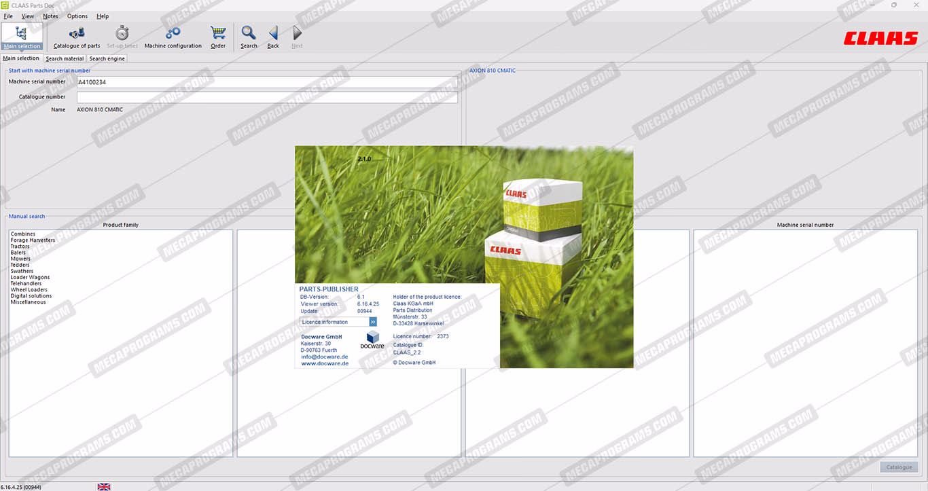928x491 pixels.
Task: Select the Main selection tab
Action: point(21,58)
